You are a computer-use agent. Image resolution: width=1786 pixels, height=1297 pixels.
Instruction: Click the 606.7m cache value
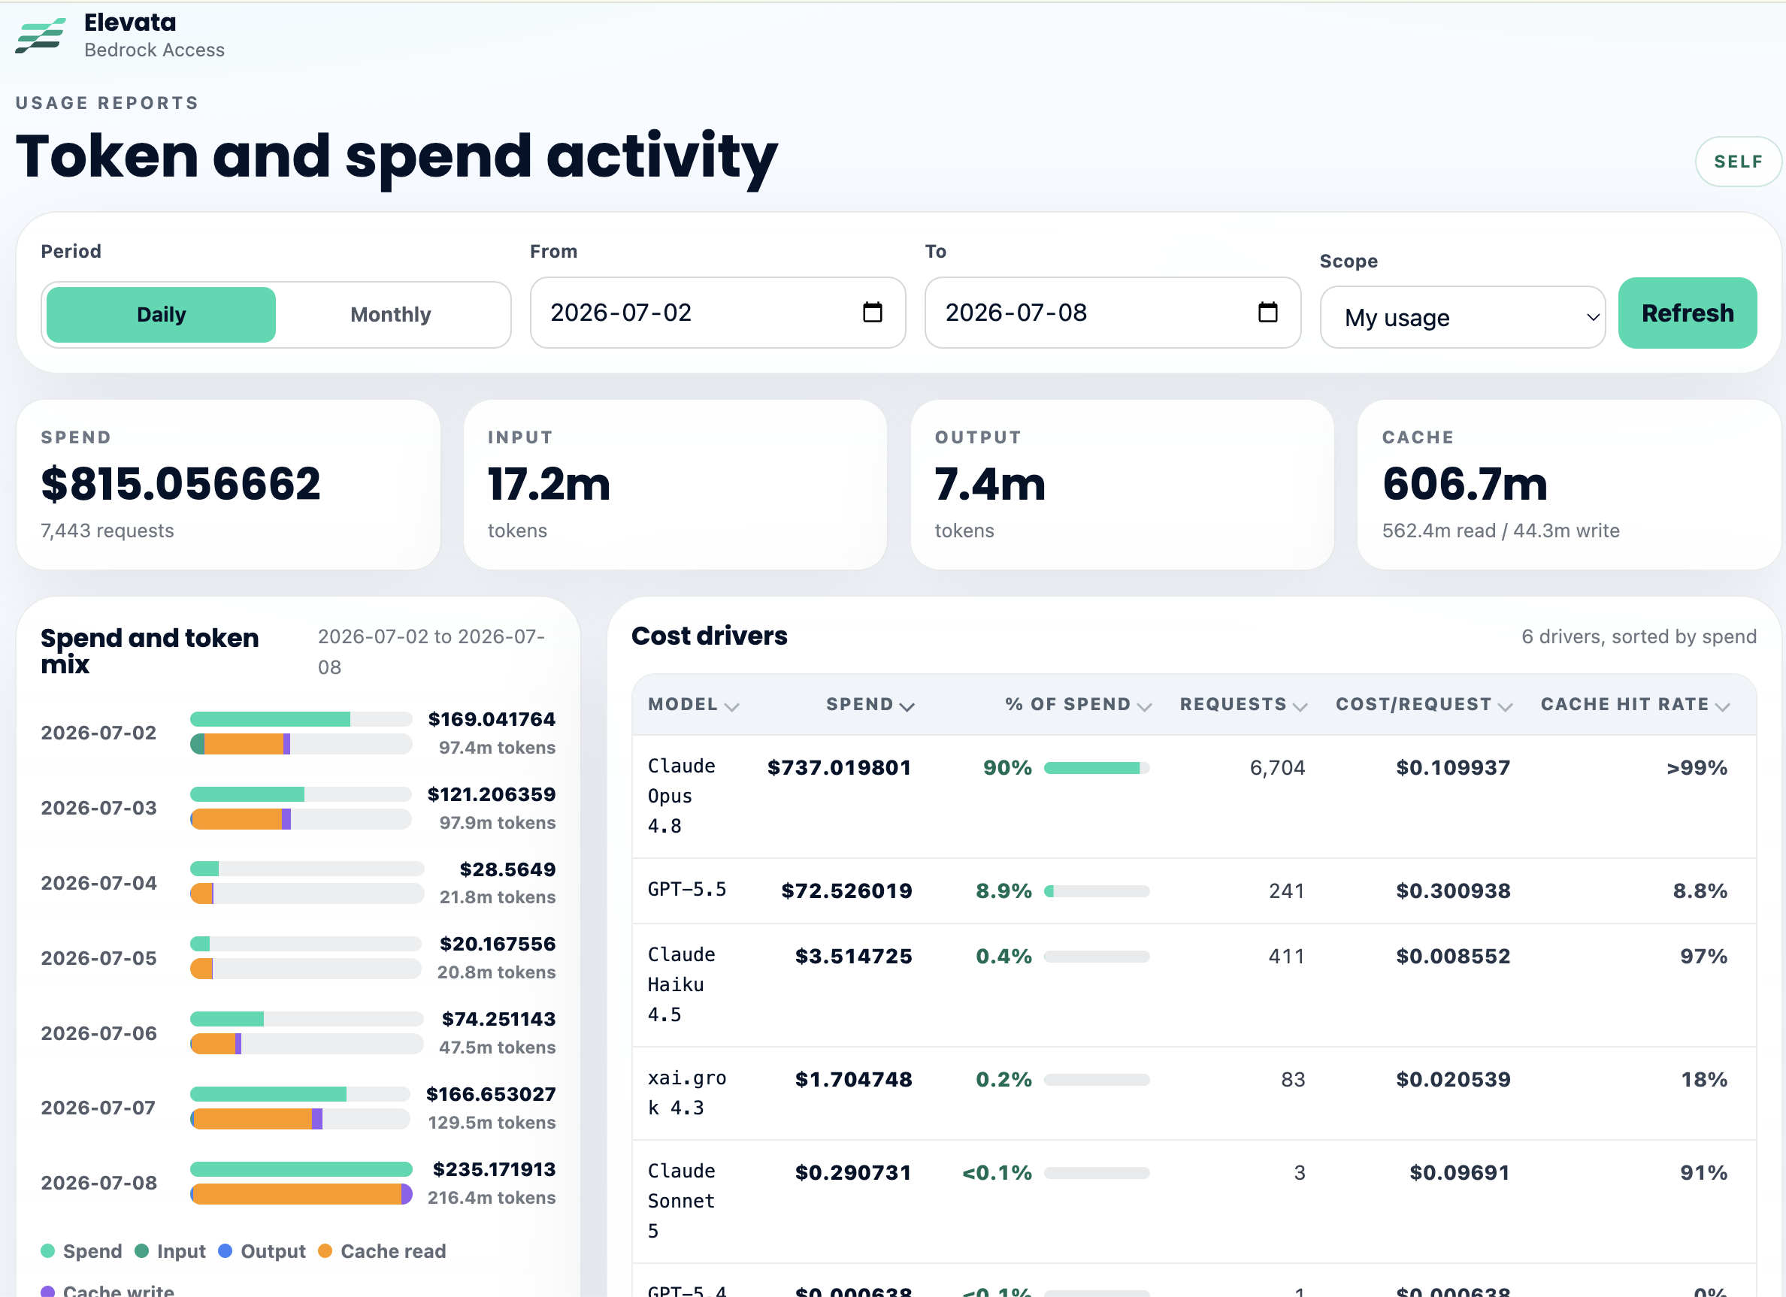pyautogui.click(x=1465, y=483)
